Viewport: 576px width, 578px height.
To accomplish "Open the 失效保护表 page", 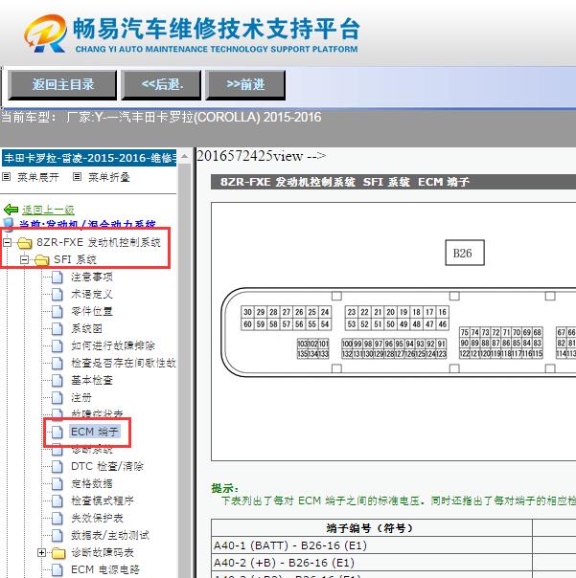I will point(97,518).
